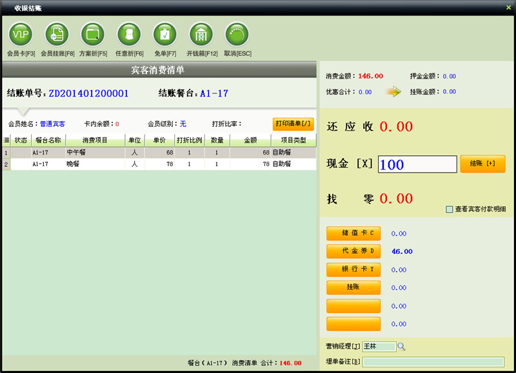Click the free bill (免单) icon
This screenshot has height=373, width=516.
pyautogui.click(x=164, y=34)
